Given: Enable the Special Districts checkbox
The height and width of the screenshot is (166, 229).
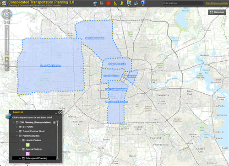Looking at the screenshot, I should point(23,149).
